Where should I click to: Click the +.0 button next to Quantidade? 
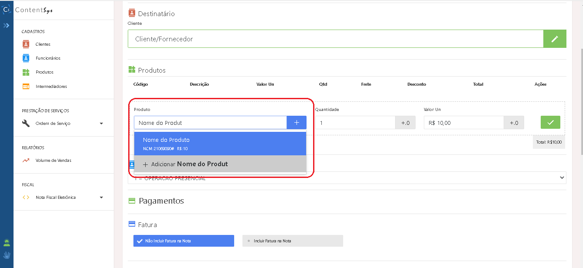tap(405, 123)
